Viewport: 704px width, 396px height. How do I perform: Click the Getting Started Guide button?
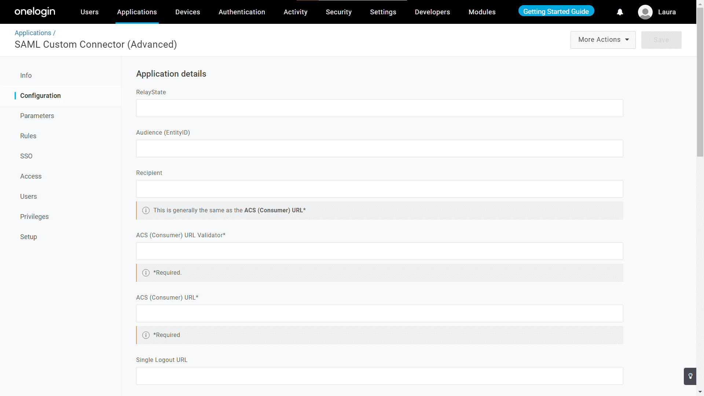556,12
